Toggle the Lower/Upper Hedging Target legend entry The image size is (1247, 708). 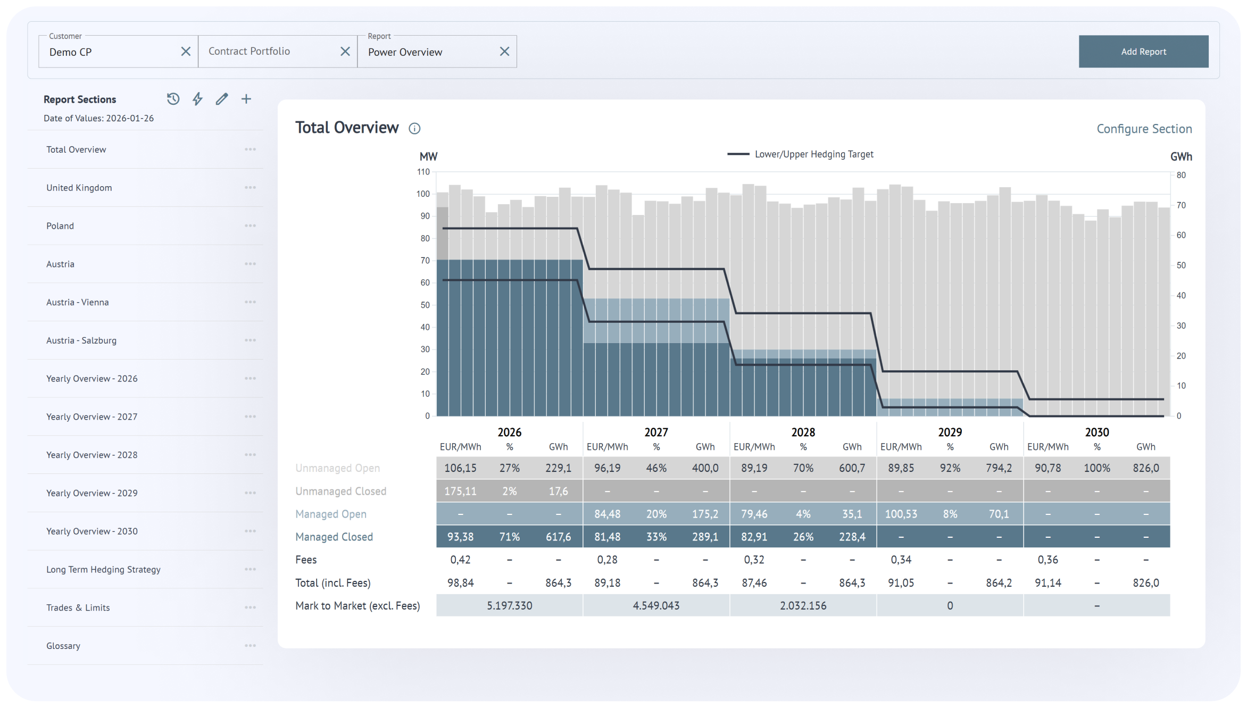coord(800,154)
